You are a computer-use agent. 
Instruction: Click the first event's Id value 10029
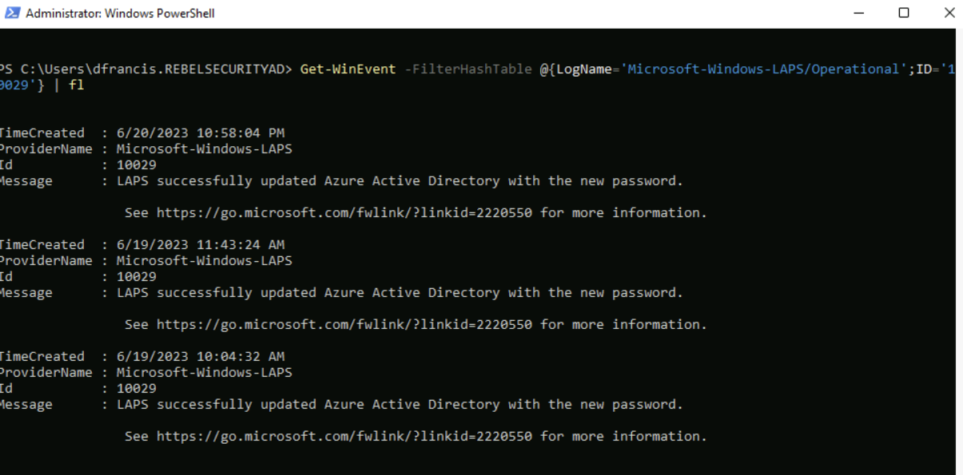click(x=137, y=165)
